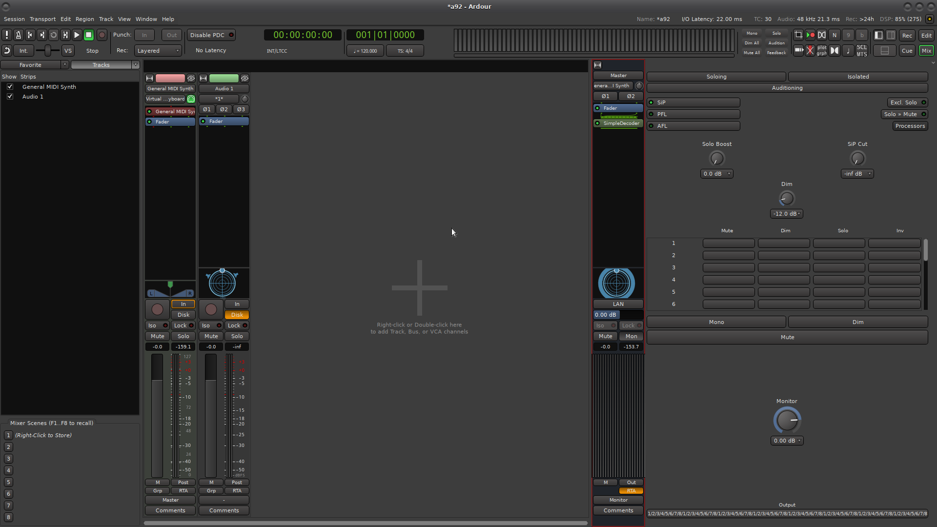Open the Solo Boost dB dropdown

pos(716,174)
